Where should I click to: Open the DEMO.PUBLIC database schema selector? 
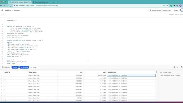[x=12, y=20]
